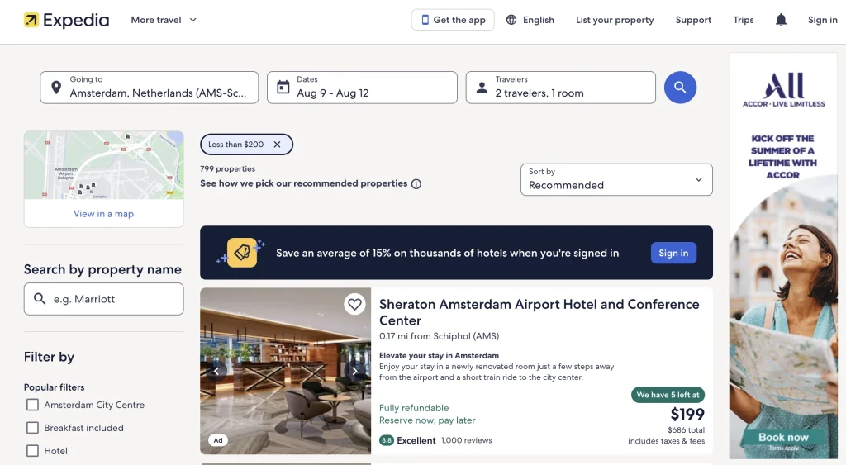Click the Accor ALL logo in ad

784,90
